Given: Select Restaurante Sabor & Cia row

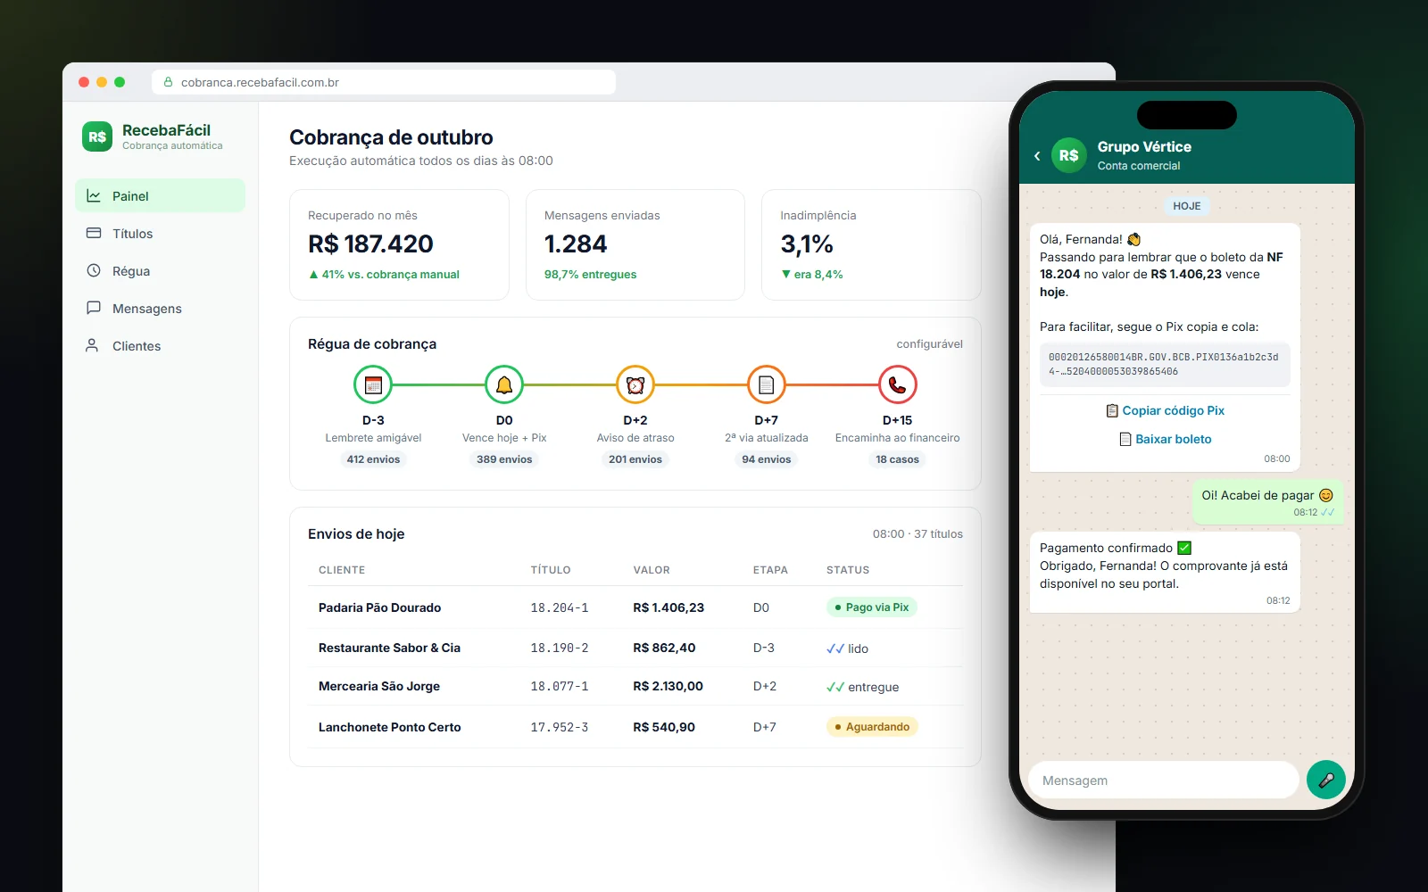Looking at the screenshot, I should 635,648.
